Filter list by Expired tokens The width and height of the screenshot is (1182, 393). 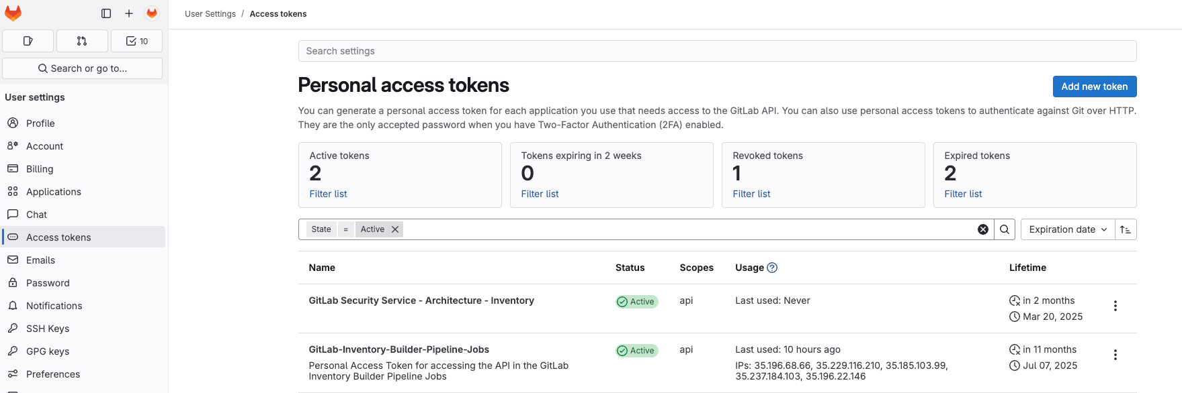point(963,194)
